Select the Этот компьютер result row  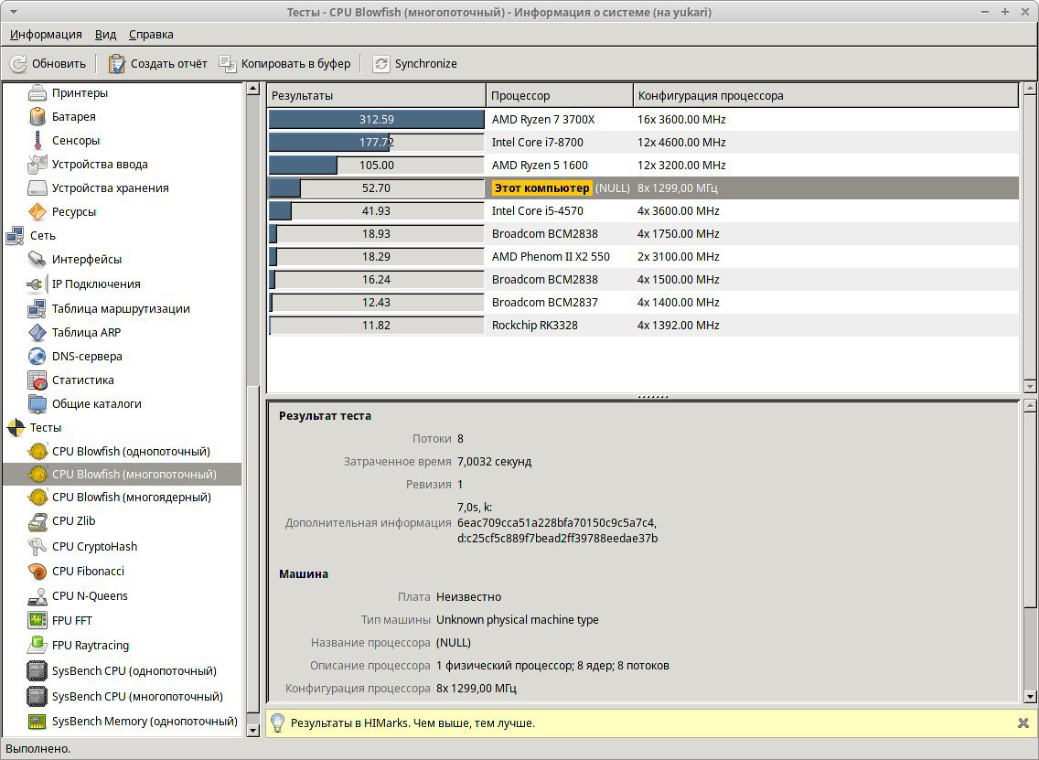643,188
